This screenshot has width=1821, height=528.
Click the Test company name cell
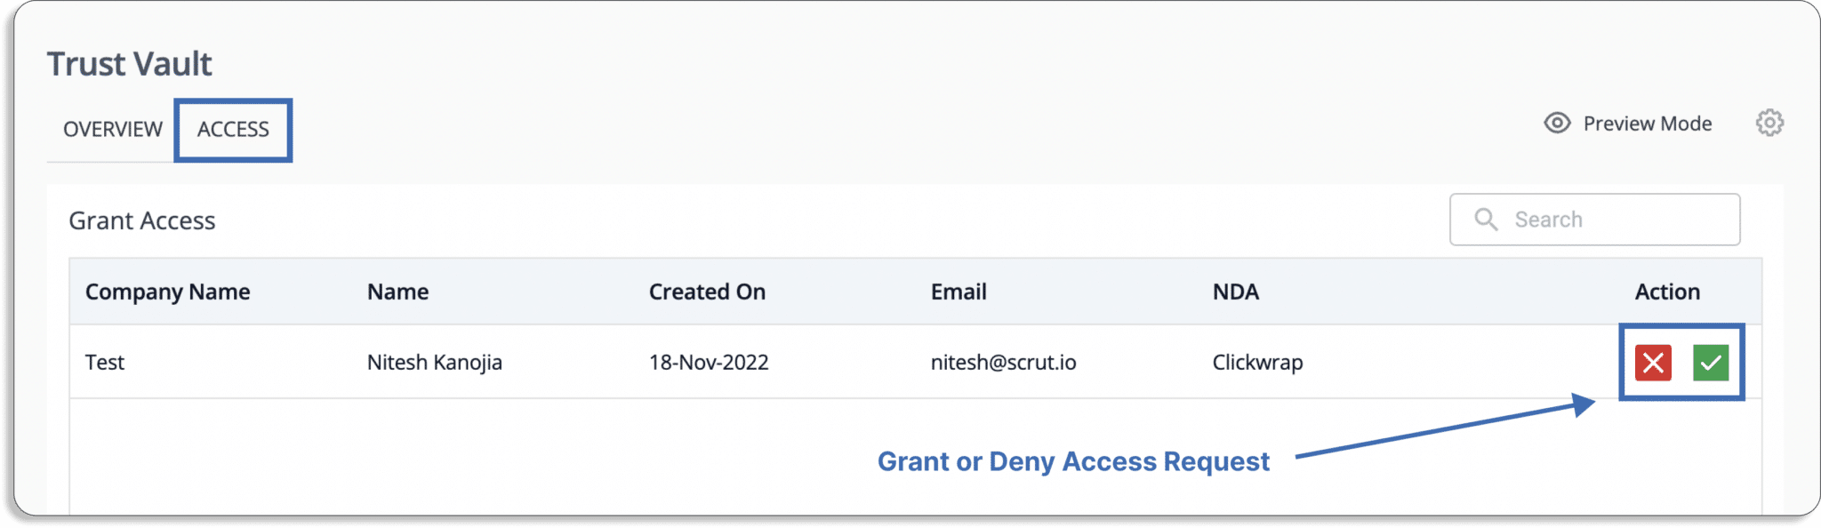pyautogui.click(x=105, y=363)
